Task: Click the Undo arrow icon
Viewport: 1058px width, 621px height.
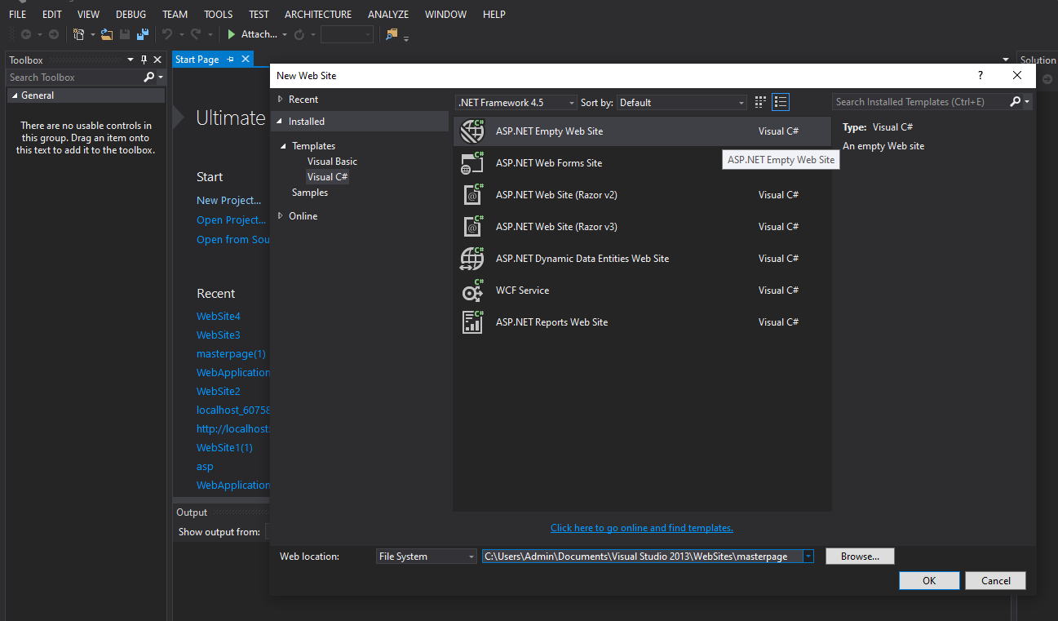Action: pyautogui.click(x=167, y=34)
